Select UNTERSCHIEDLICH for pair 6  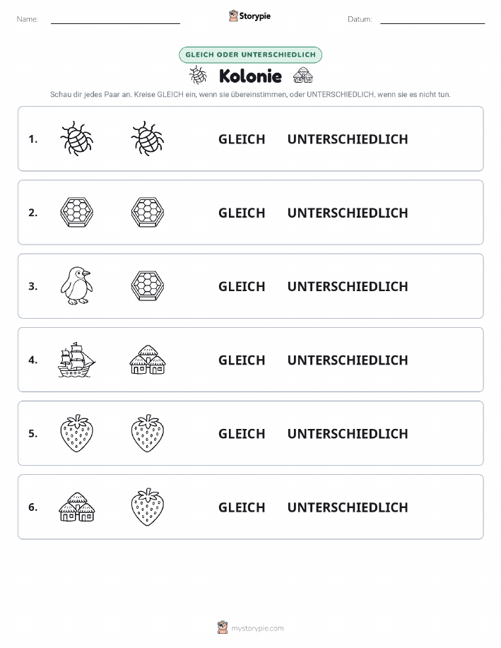point(348,507)
